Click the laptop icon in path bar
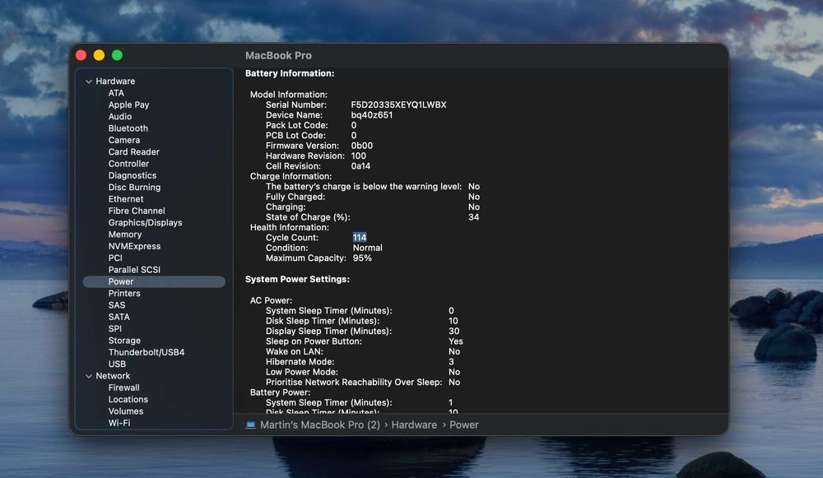The height and width of the screenshot is (478, 823). point(250,425)
